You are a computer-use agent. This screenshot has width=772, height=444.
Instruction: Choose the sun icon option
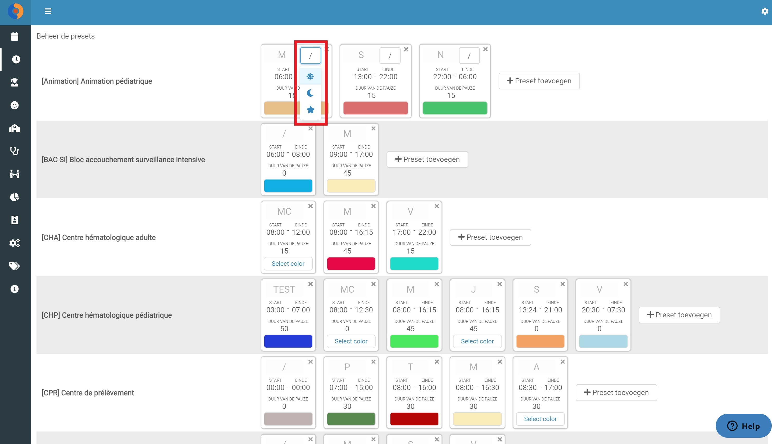tap(310, 76)
